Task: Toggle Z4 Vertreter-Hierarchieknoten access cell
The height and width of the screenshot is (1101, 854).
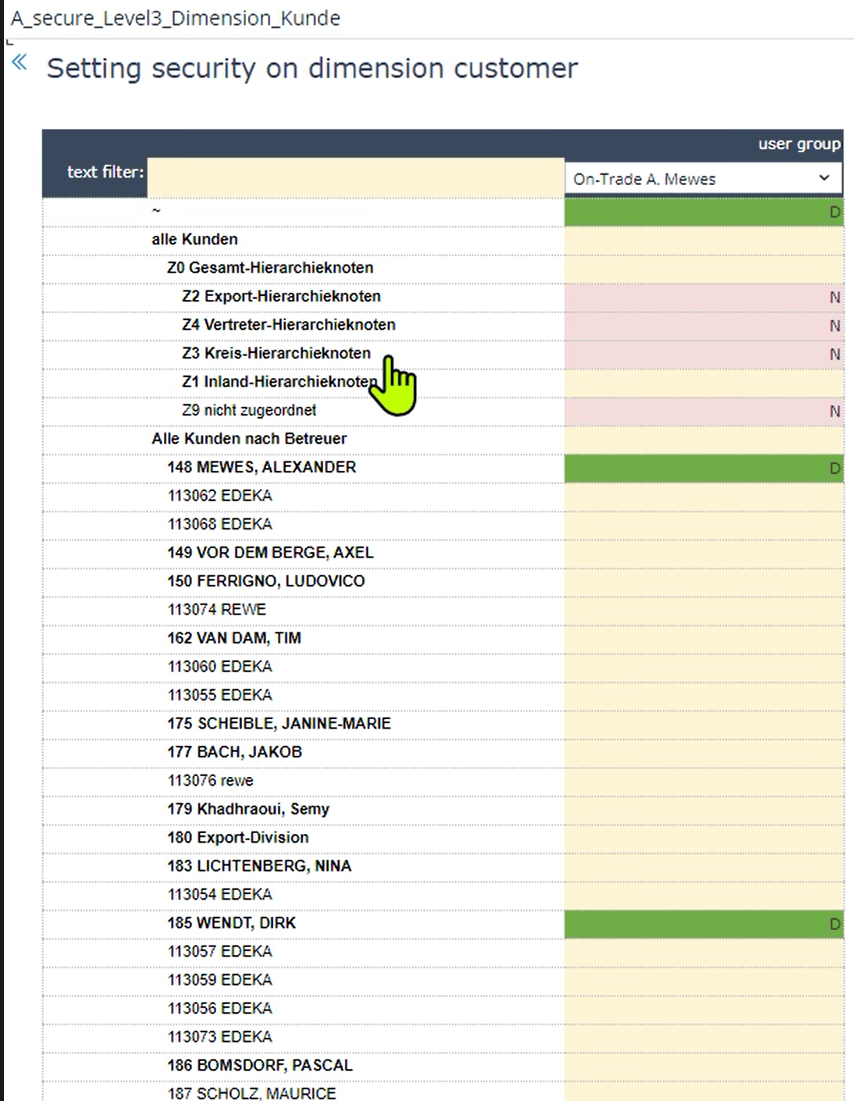Action: click(x=703, y=326)
